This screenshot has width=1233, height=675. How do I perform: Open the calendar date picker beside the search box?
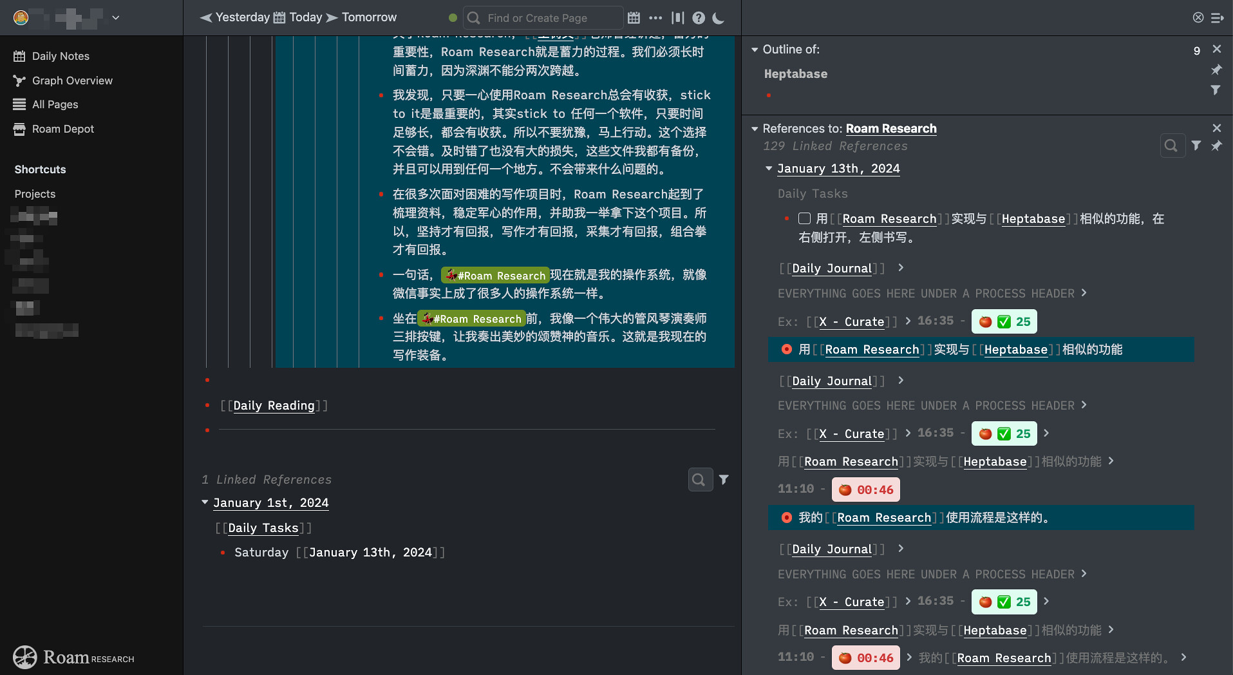634,18
